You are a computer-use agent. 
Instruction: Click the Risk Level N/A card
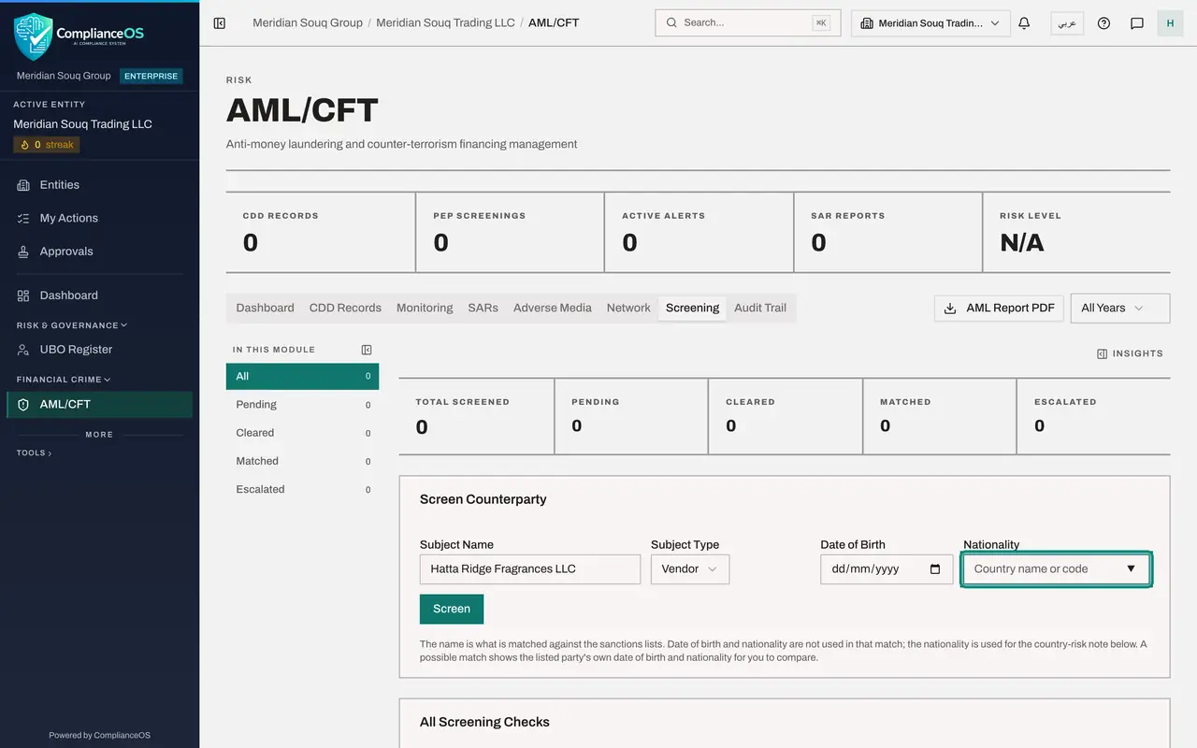click(x=1076, y=232)
